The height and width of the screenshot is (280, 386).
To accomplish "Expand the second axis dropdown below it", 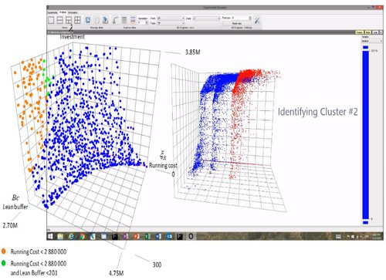I will (183, 23).
